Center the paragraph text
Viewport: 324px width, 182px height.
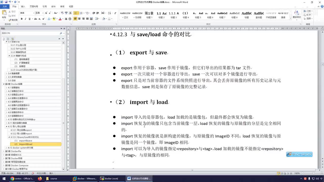click(79, 19)
